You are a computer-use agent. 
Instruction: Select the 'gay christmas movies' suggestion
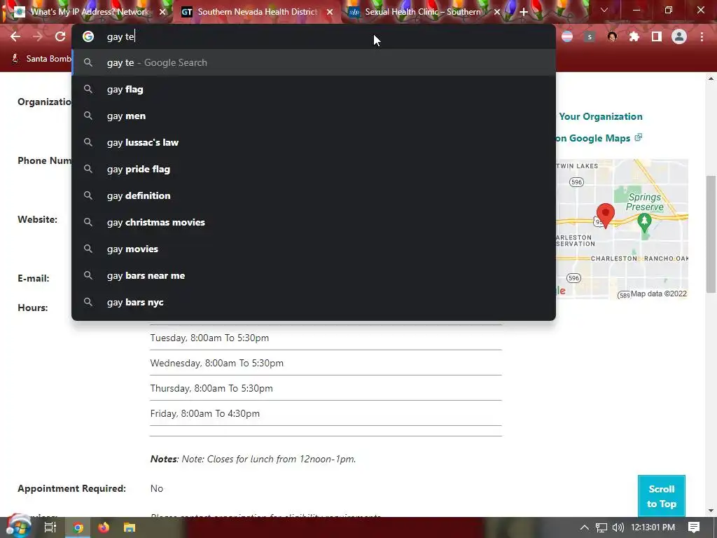pos(314,222)
